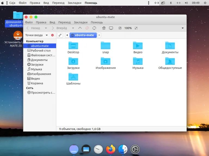Open the Назад history dropdown arrow
Image resolution: width=209 pixels, height=156 pixels.
click(46, 28)
